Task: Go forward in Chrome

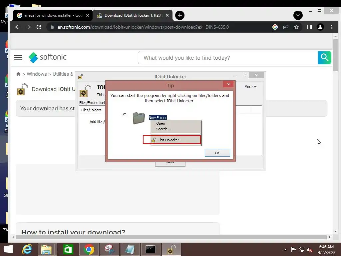Action: click(28, 27)
